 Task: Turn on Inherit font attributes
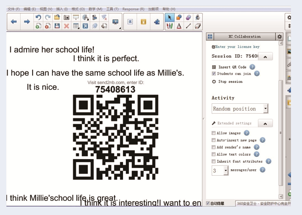[x=213, y=161]
